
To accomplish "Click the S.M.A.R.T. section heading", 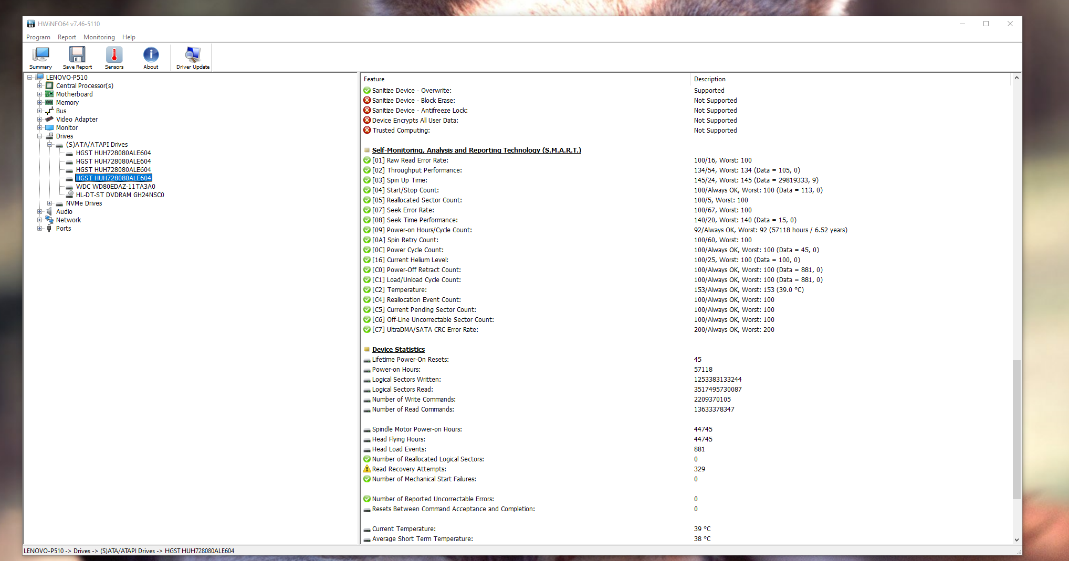I will (x=477, y=150).
